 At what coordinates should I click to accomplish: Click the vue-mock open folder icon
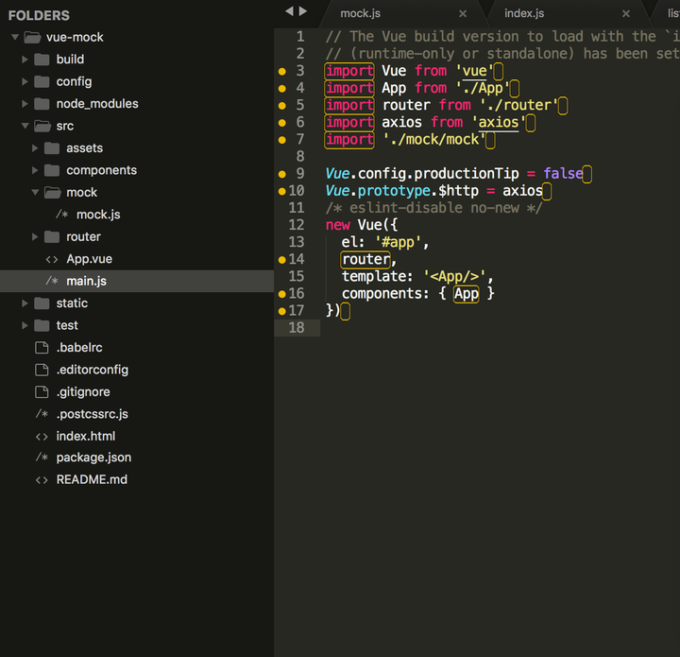pos(32,37)
